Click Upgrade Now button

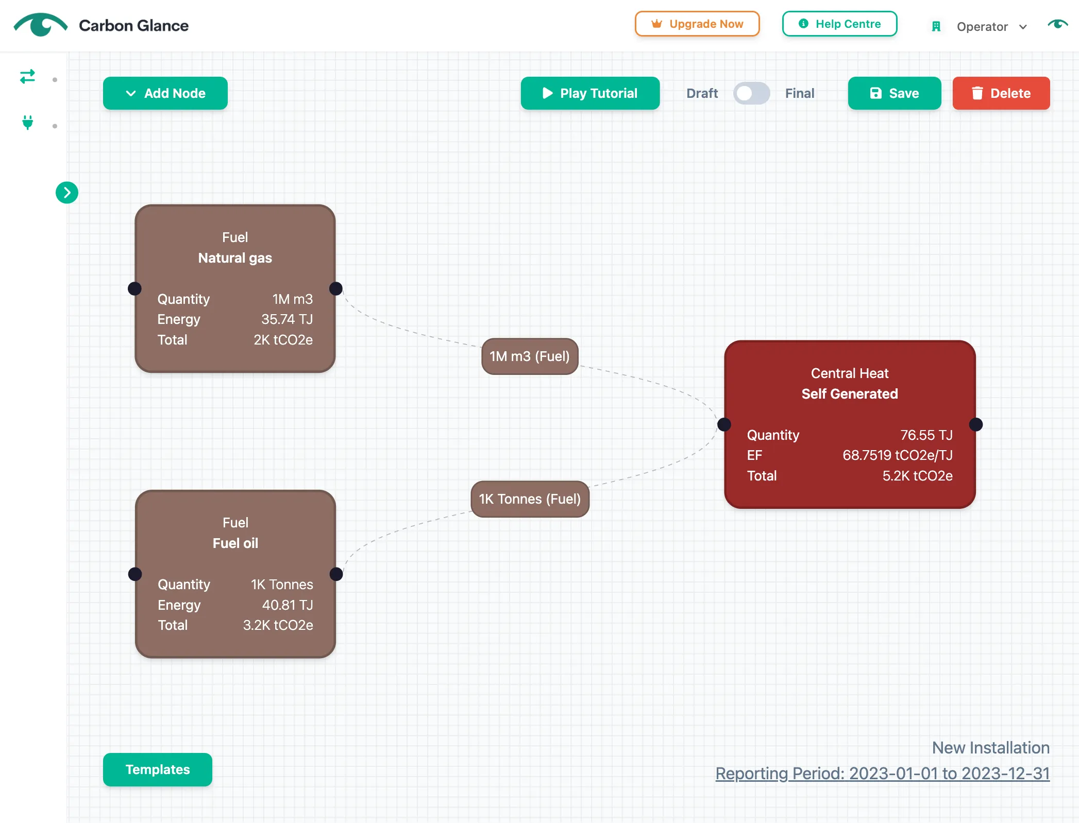coord(697,24)
